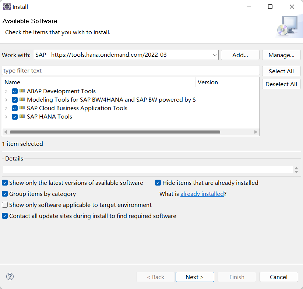Toggle Group items by category checkbox

pyautogui.click(x=5, y=194)
